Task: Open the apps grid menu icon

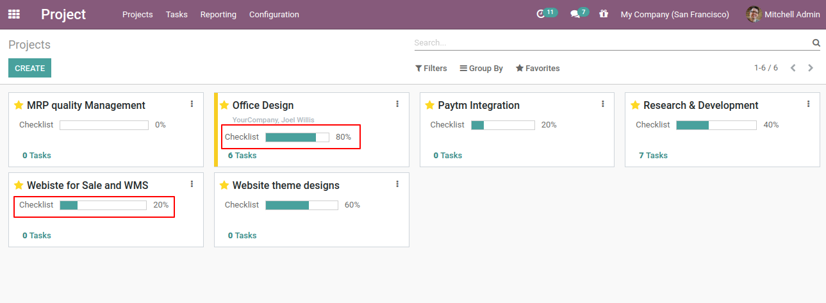Action: click(14, 14)
